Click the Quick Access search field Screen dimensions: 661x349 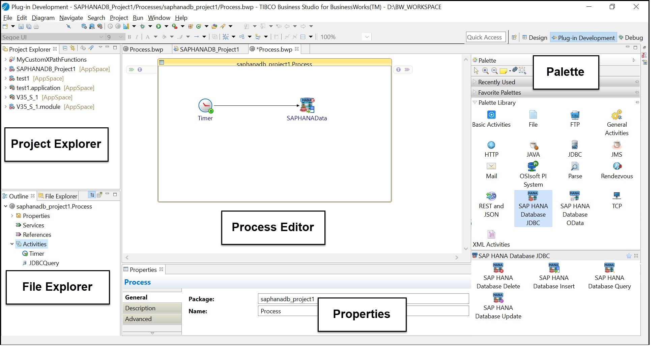486,37
